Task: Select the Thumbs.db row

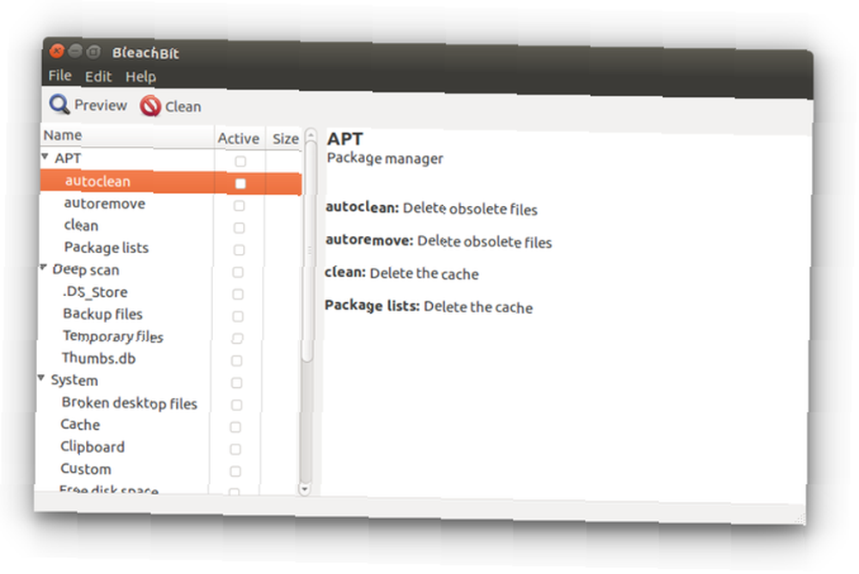Action: pyautogui.click(x=168, y=359)
